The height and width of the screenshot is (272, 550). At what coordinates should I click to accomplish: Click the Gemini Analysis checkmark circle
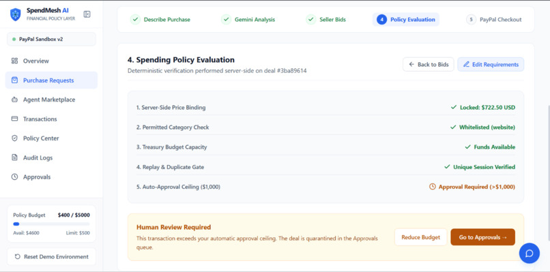coord(226,20)
